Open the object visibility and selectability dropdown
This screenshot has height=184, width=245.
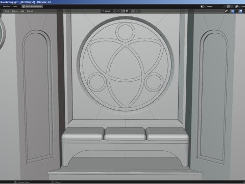click(227, 11)
